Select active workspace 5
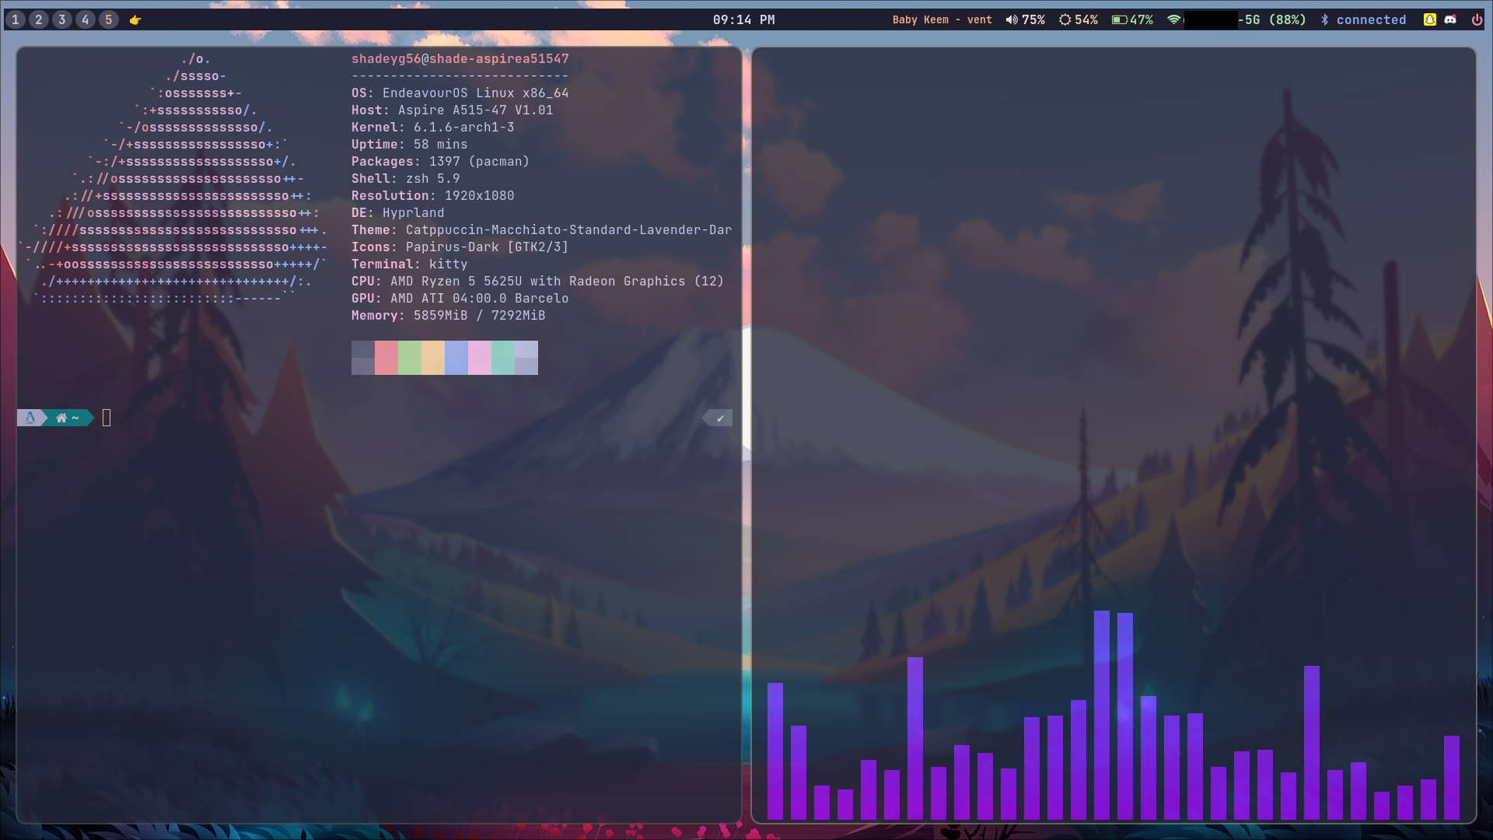This screenshot has width=1493, height=840. click(x=109, y=19)
